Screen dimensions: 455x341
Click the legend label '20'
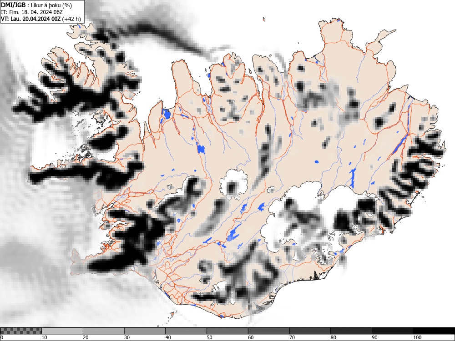point(86,337)
